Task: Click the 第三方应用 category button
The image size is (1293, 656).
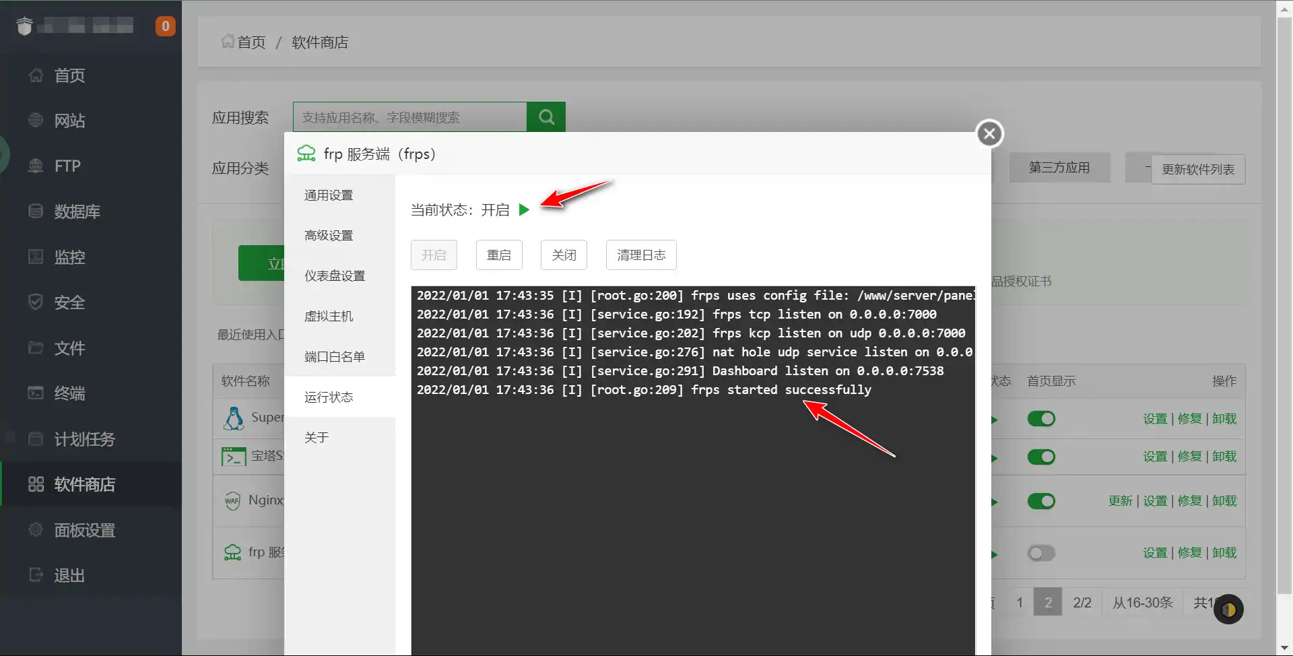Action: pyautogui.click(x=1059, y=168)
